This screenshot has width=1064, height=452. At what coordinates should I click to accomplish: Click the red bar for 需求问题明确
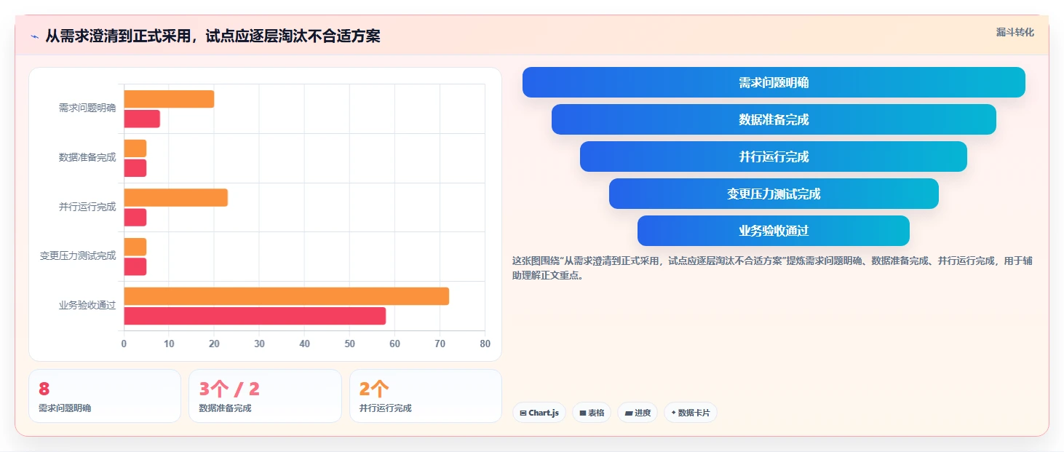click(x=142, y=119)
